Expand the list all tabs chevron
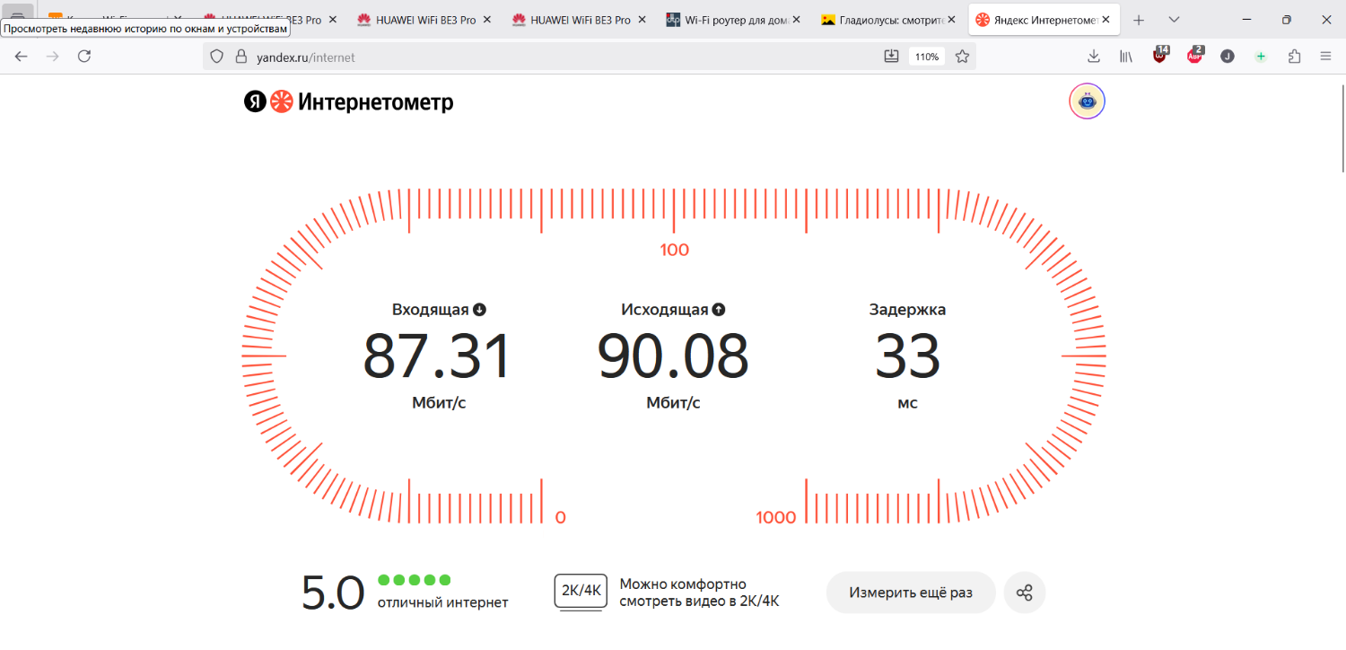 (1174, 20)
